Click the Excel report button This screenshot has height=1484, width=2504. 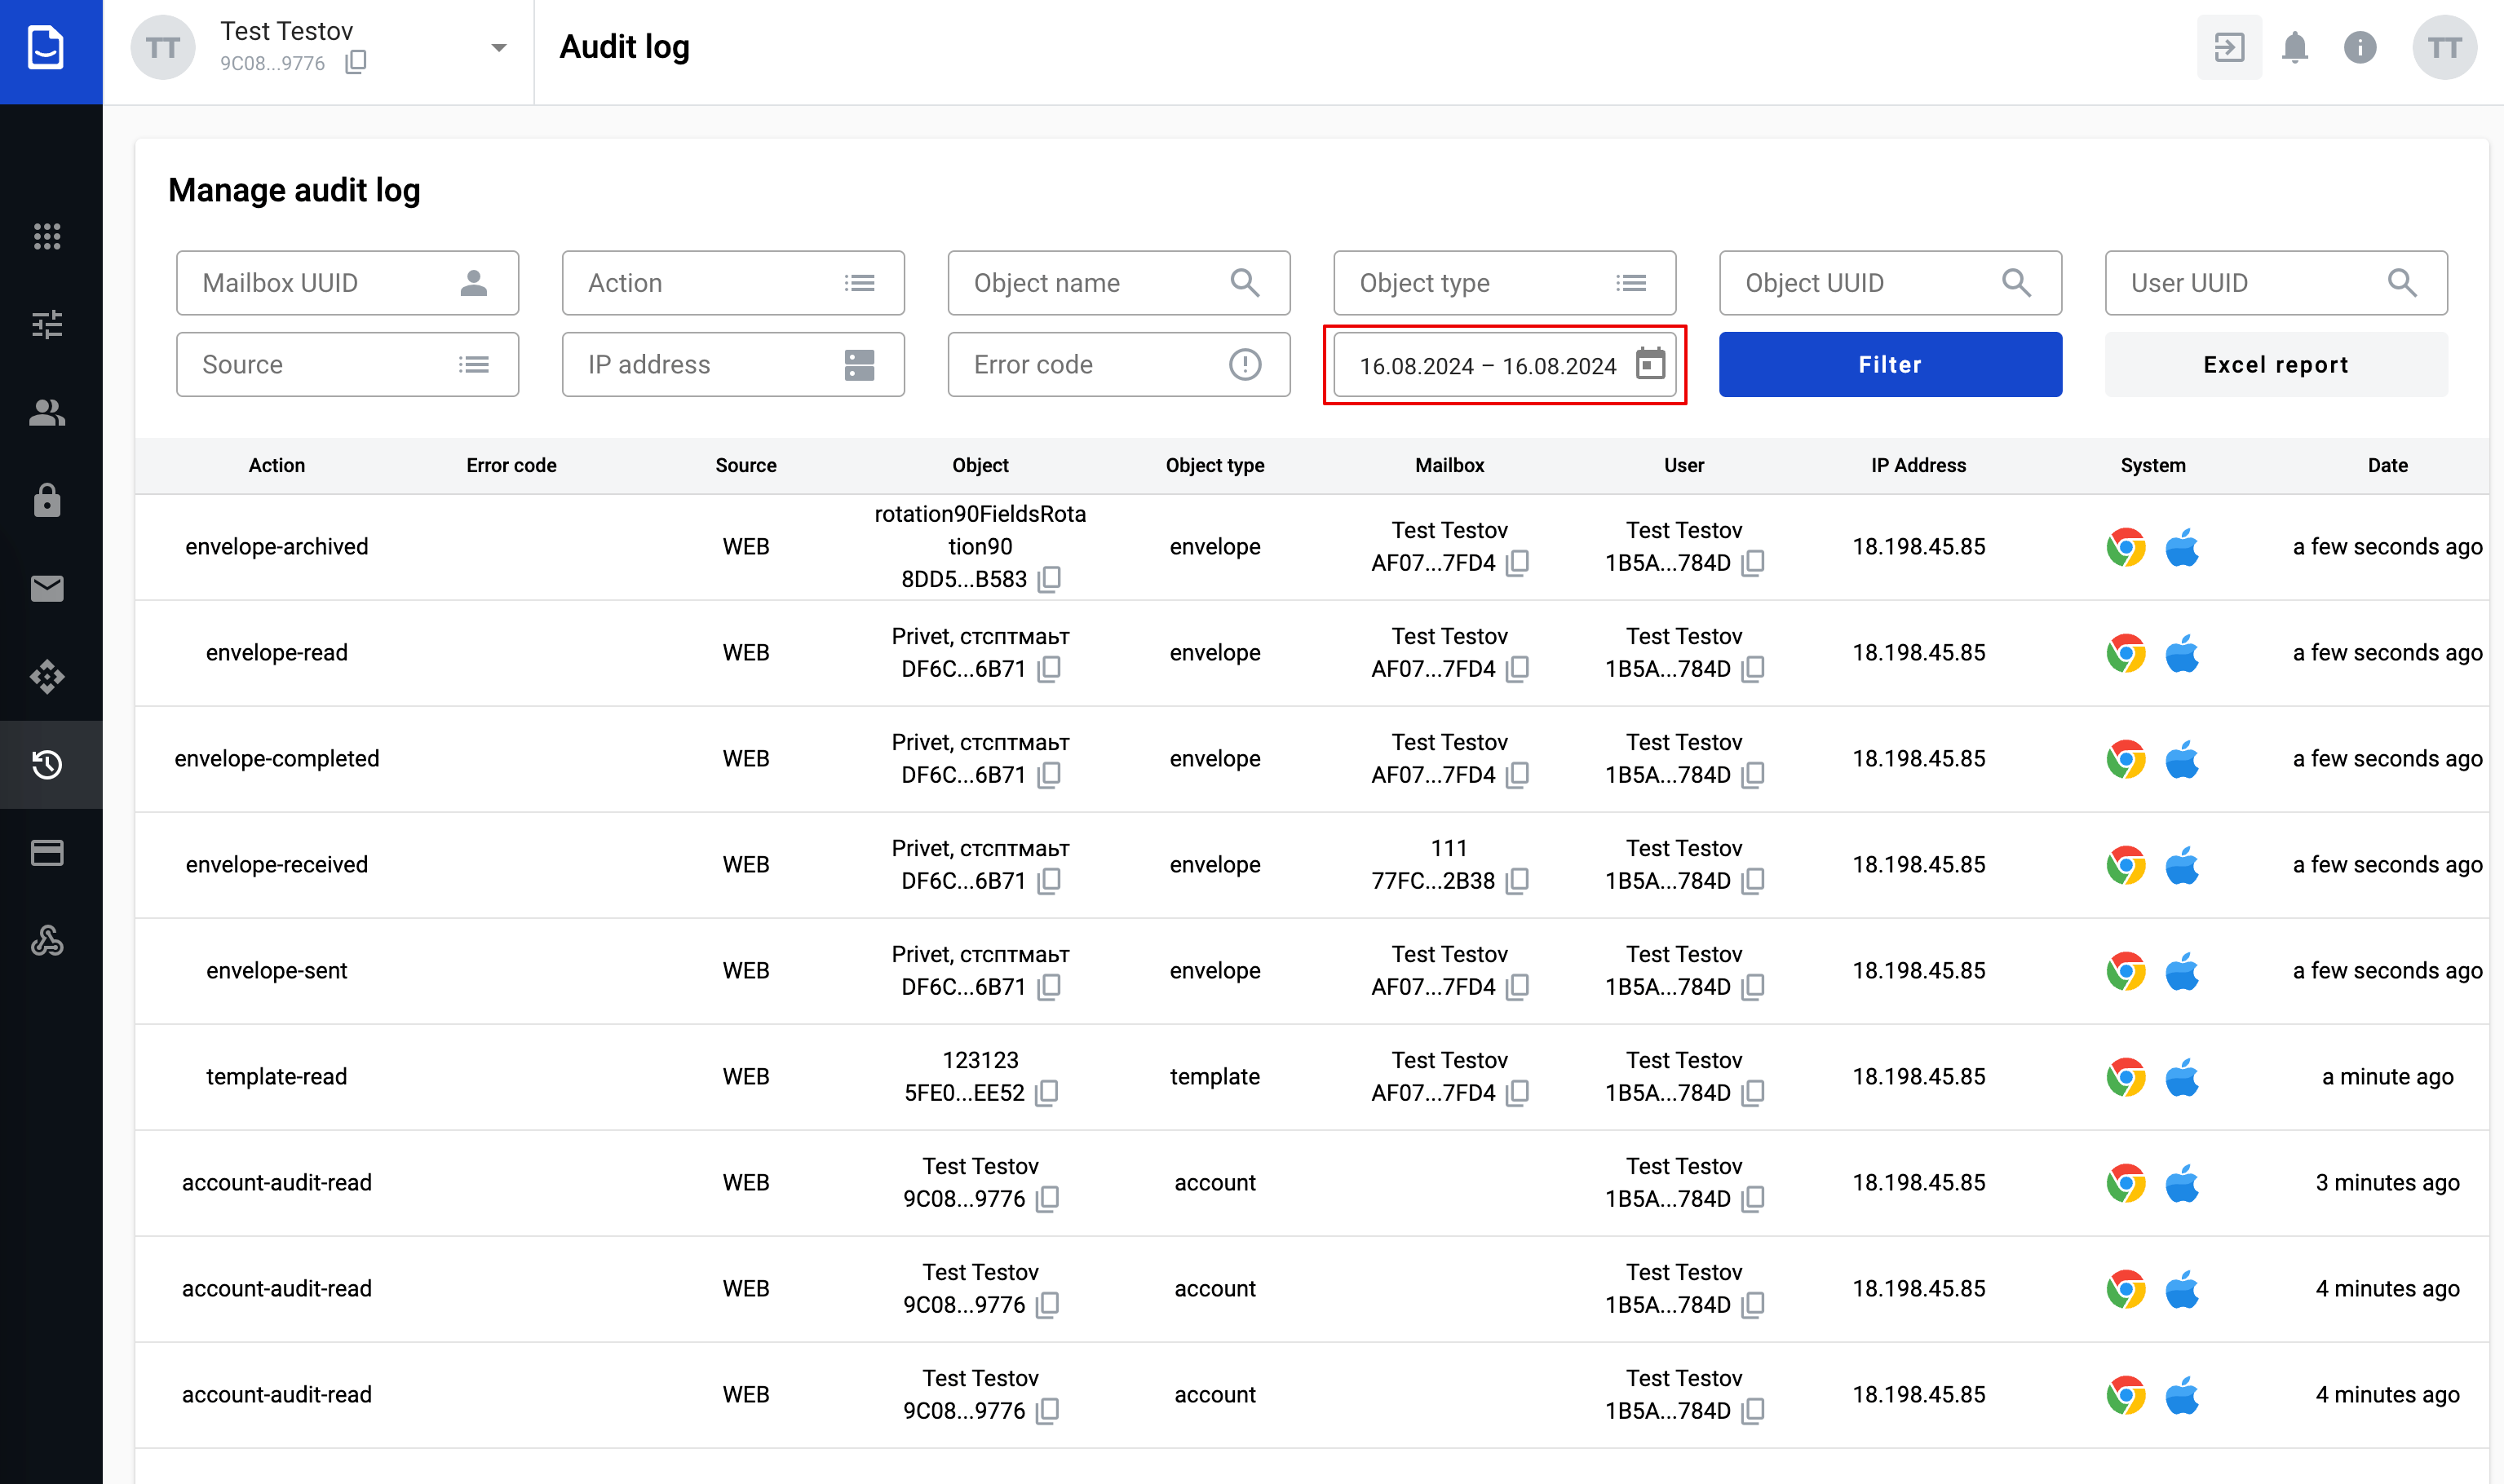point(2275,364)
